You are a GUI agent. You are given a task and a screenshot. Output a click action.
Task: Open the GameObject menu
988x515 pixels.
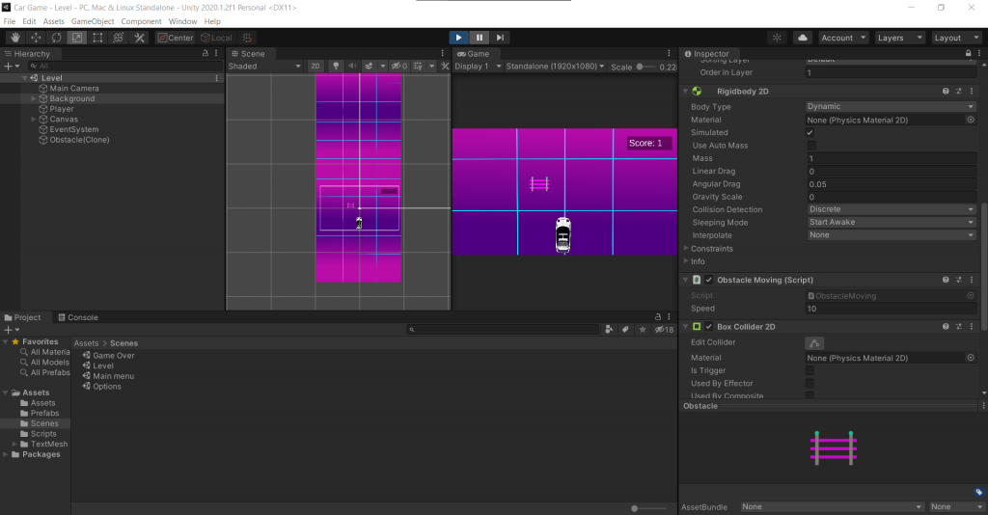click(x=93, y=21)
